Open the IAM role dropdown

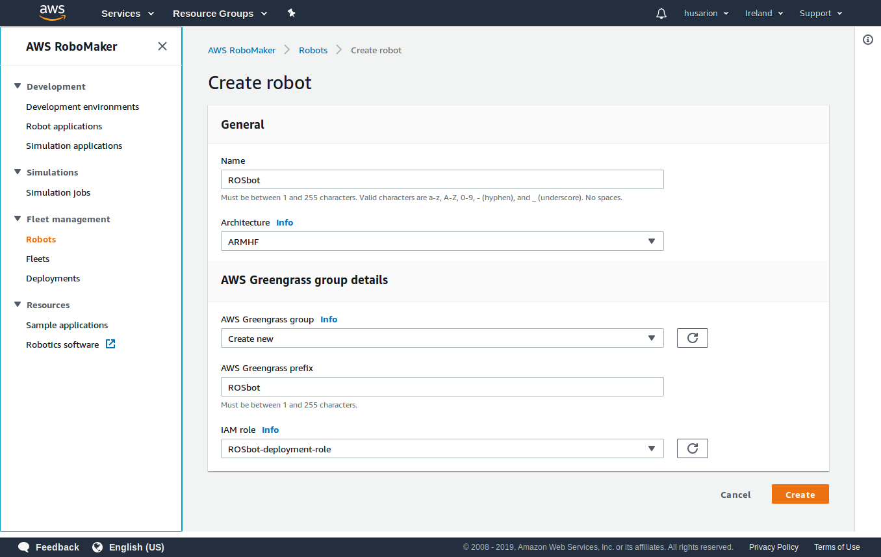pyautogui.click(x=442, y=448)
